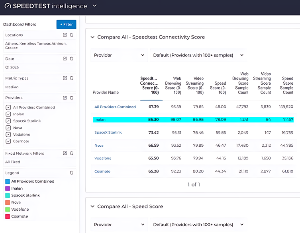Image resolution: width=300 pixels, height=233 pixels.
Task: Toggle the SpaceX Starlink checkbox
Action: (x=8, y=121)
